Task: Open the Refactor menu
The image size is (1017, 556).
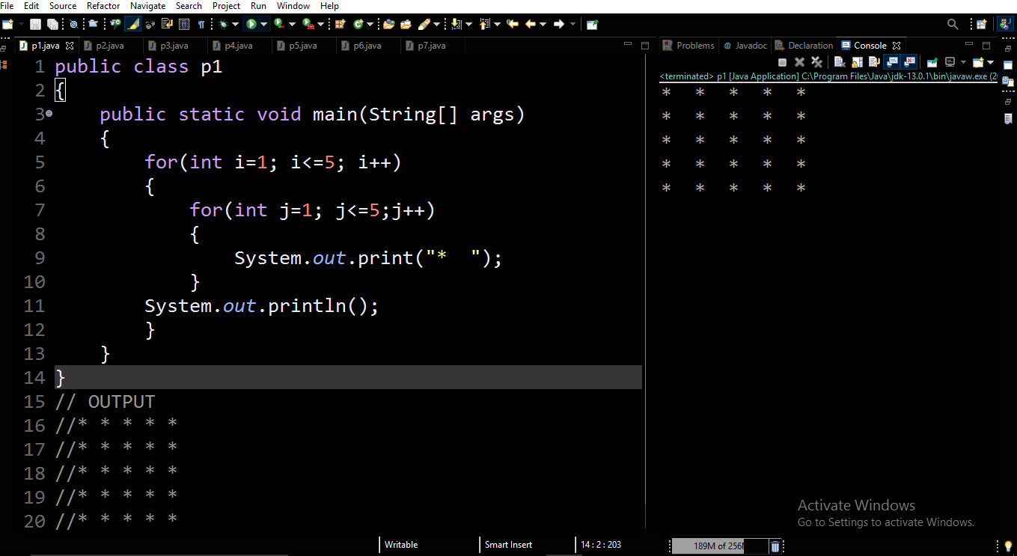Action: tap(103, 6)
